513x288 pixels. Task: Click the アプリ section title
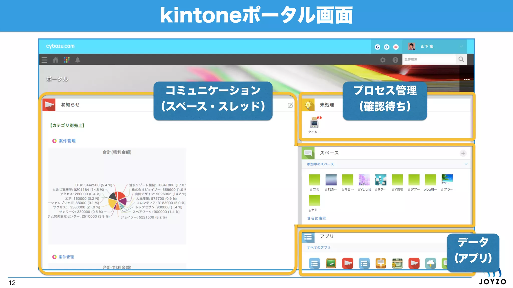(327, 236)
